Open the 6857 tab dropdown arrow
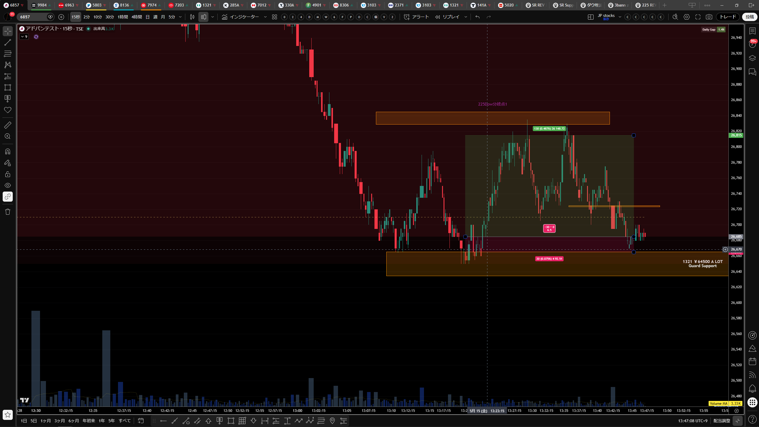Image resolution: width=759 pixels, height=427 pixels. coord(23,5)
